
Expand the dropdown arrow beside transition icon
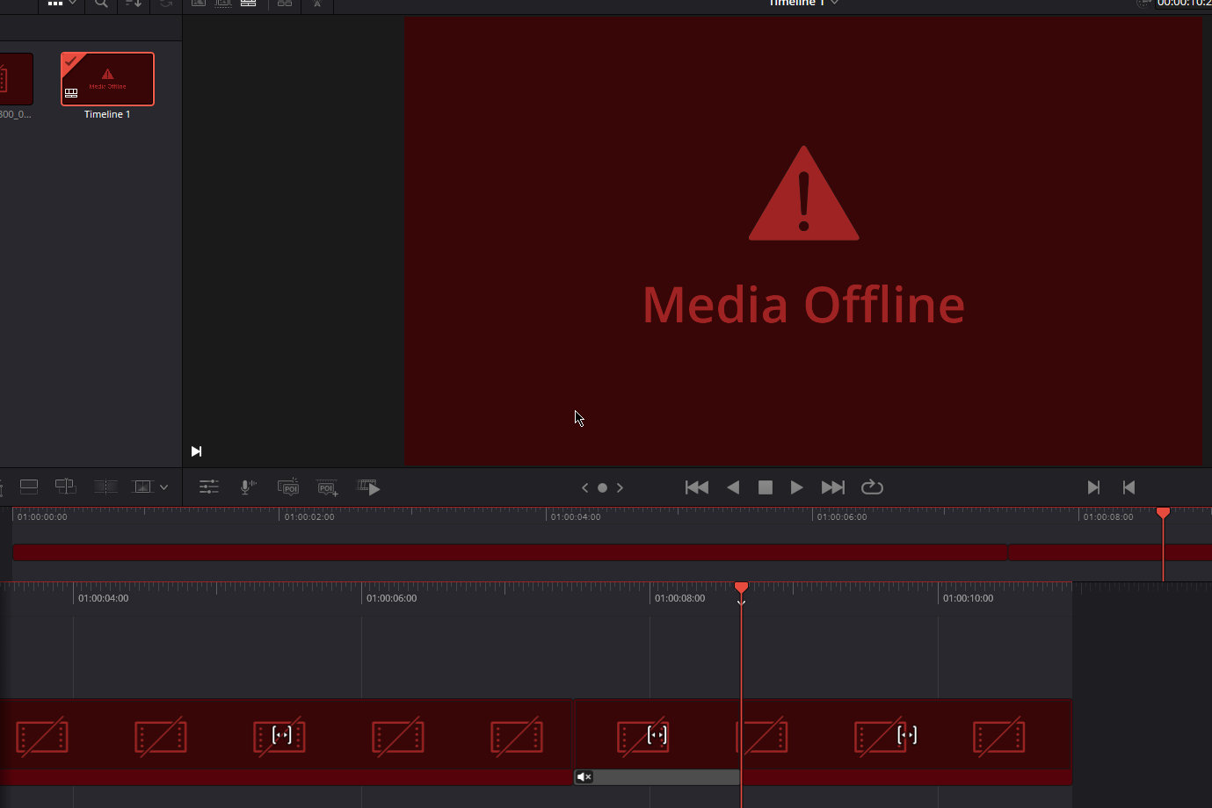pos(163,487)
